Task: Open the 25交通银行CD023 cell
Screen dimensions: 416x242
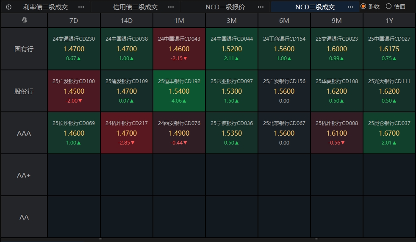Action: (x=337, y=49)
